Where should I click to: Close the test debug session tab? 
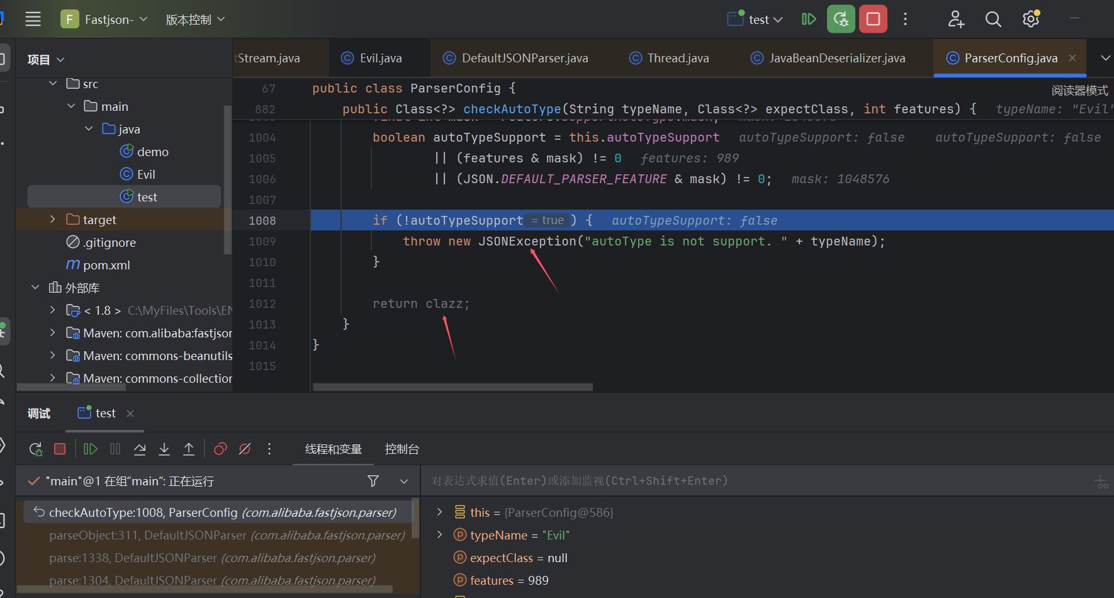130,414
